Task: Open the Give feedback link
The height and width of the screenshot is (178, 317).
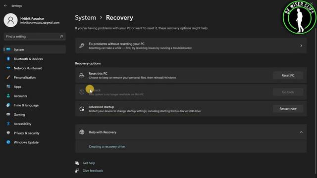Action: [x=93, y=171]
